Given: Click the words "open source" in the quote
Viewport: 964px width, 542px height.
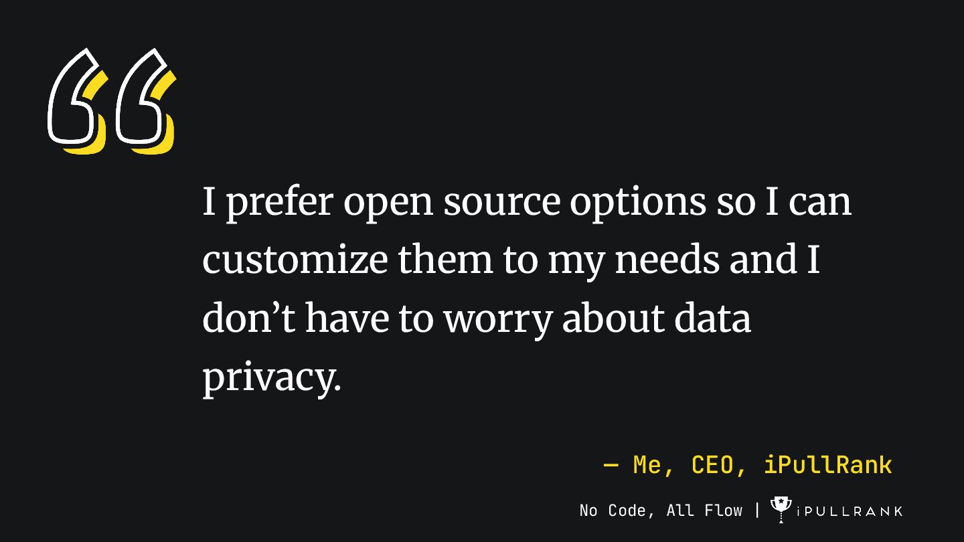Looking at the screenshot, I should point(452,202).
